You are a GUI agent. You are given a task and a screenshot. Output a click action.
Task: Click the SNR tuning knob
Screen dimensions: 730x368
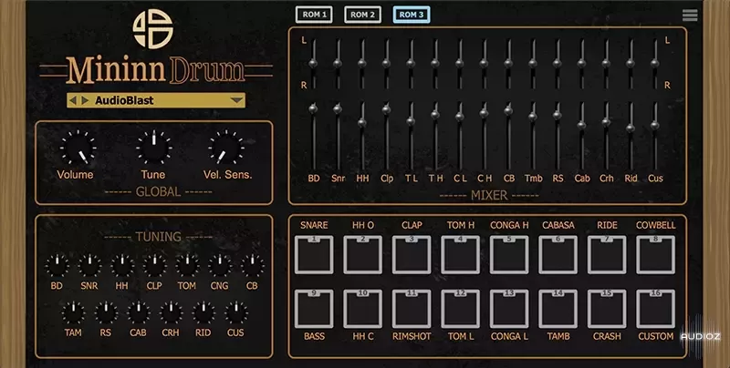(89, 266)
